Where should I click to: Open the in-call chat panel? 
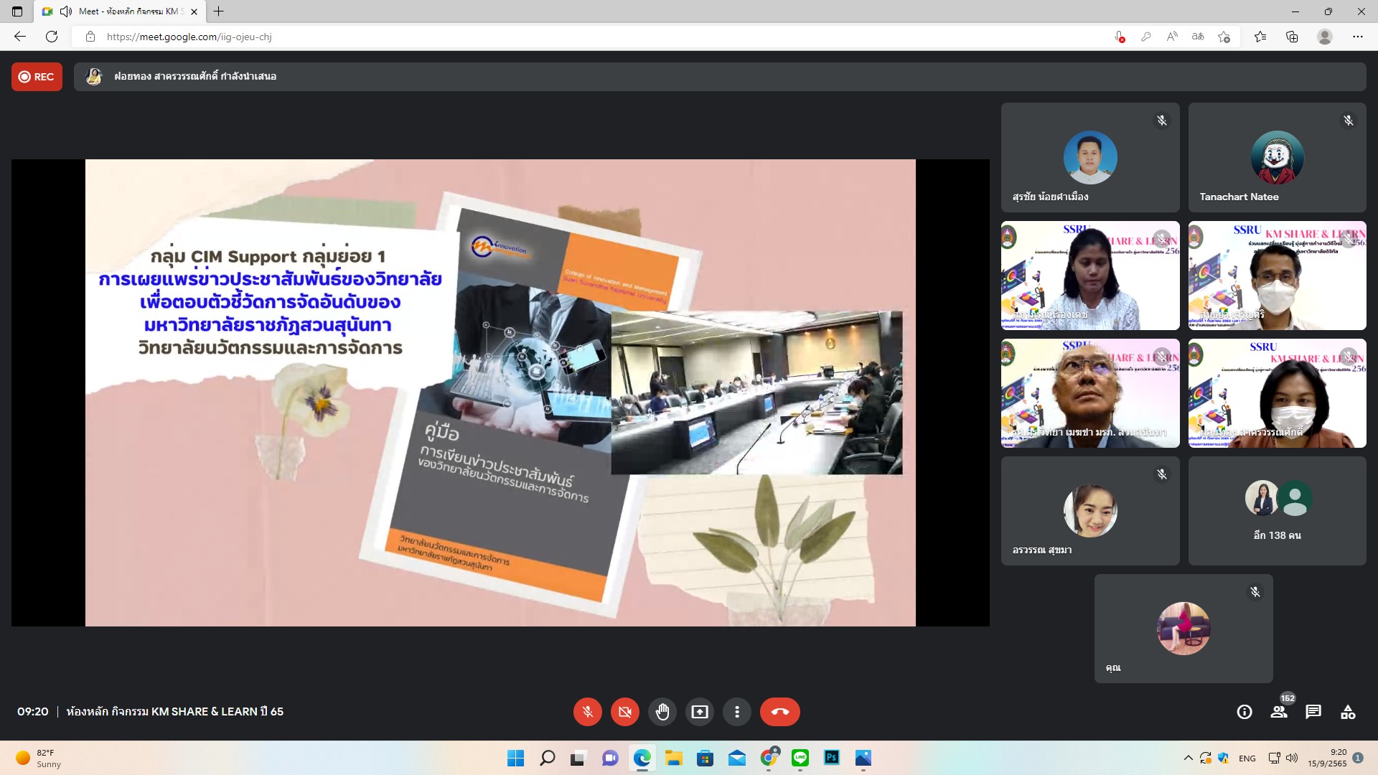(x=1313, y=712)
